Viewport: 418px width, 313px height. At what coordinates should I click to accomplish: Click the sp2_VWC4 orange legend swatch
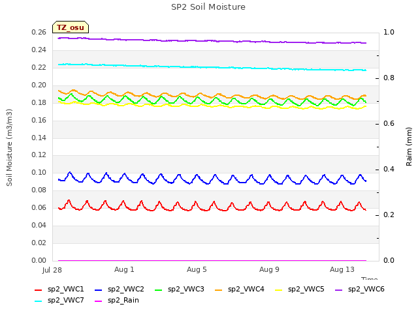point(219,290)
